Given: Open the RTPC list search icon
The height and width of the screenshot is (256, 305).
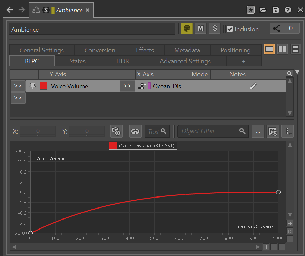Looking at the screenshot, I should click(289, 73).
